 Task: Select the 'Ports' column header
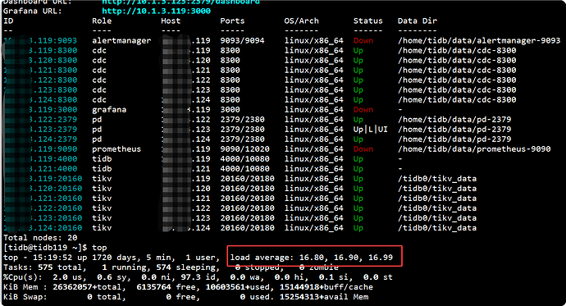click(232, 21)
